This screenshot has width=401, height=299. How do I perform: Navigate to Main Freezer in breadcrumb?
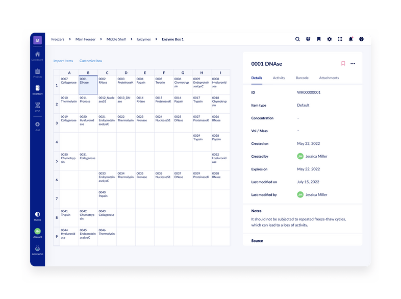coord(86,39)
